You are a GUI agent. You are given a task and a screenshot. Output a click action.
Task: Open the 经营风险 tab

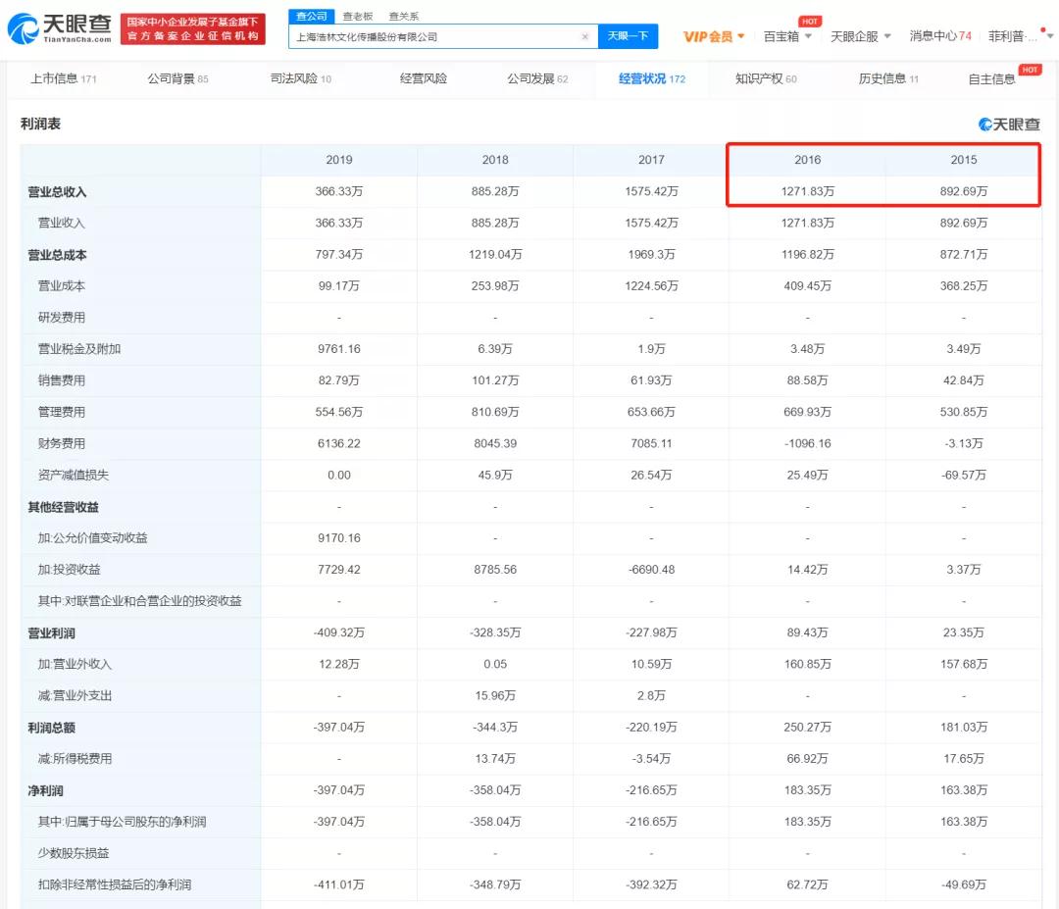point(424,78)
